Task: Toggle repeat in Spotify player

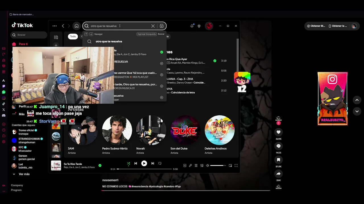Action: tap(160, 163)
